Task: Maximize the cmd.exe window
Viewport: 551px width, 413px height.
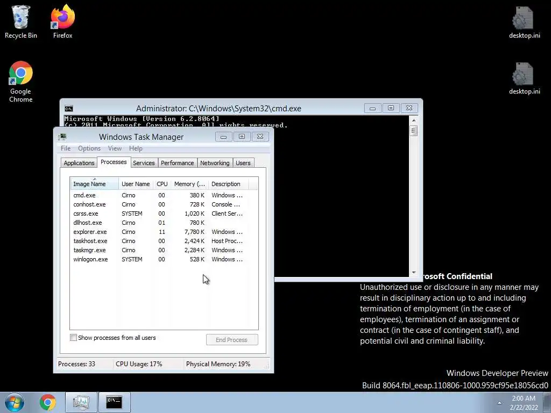Action: [391, 108]
